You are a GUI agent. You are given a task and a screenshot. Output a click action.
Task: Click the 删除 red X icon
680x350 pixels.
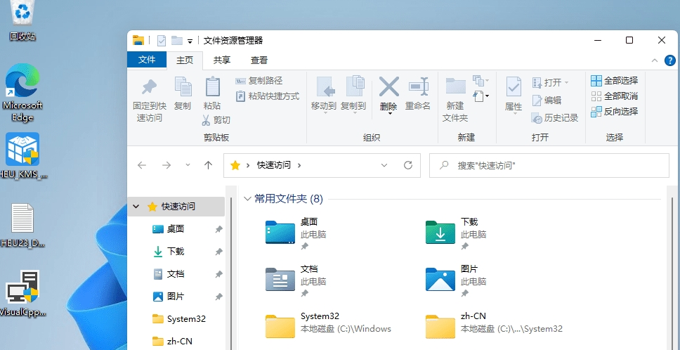[388, 86]
